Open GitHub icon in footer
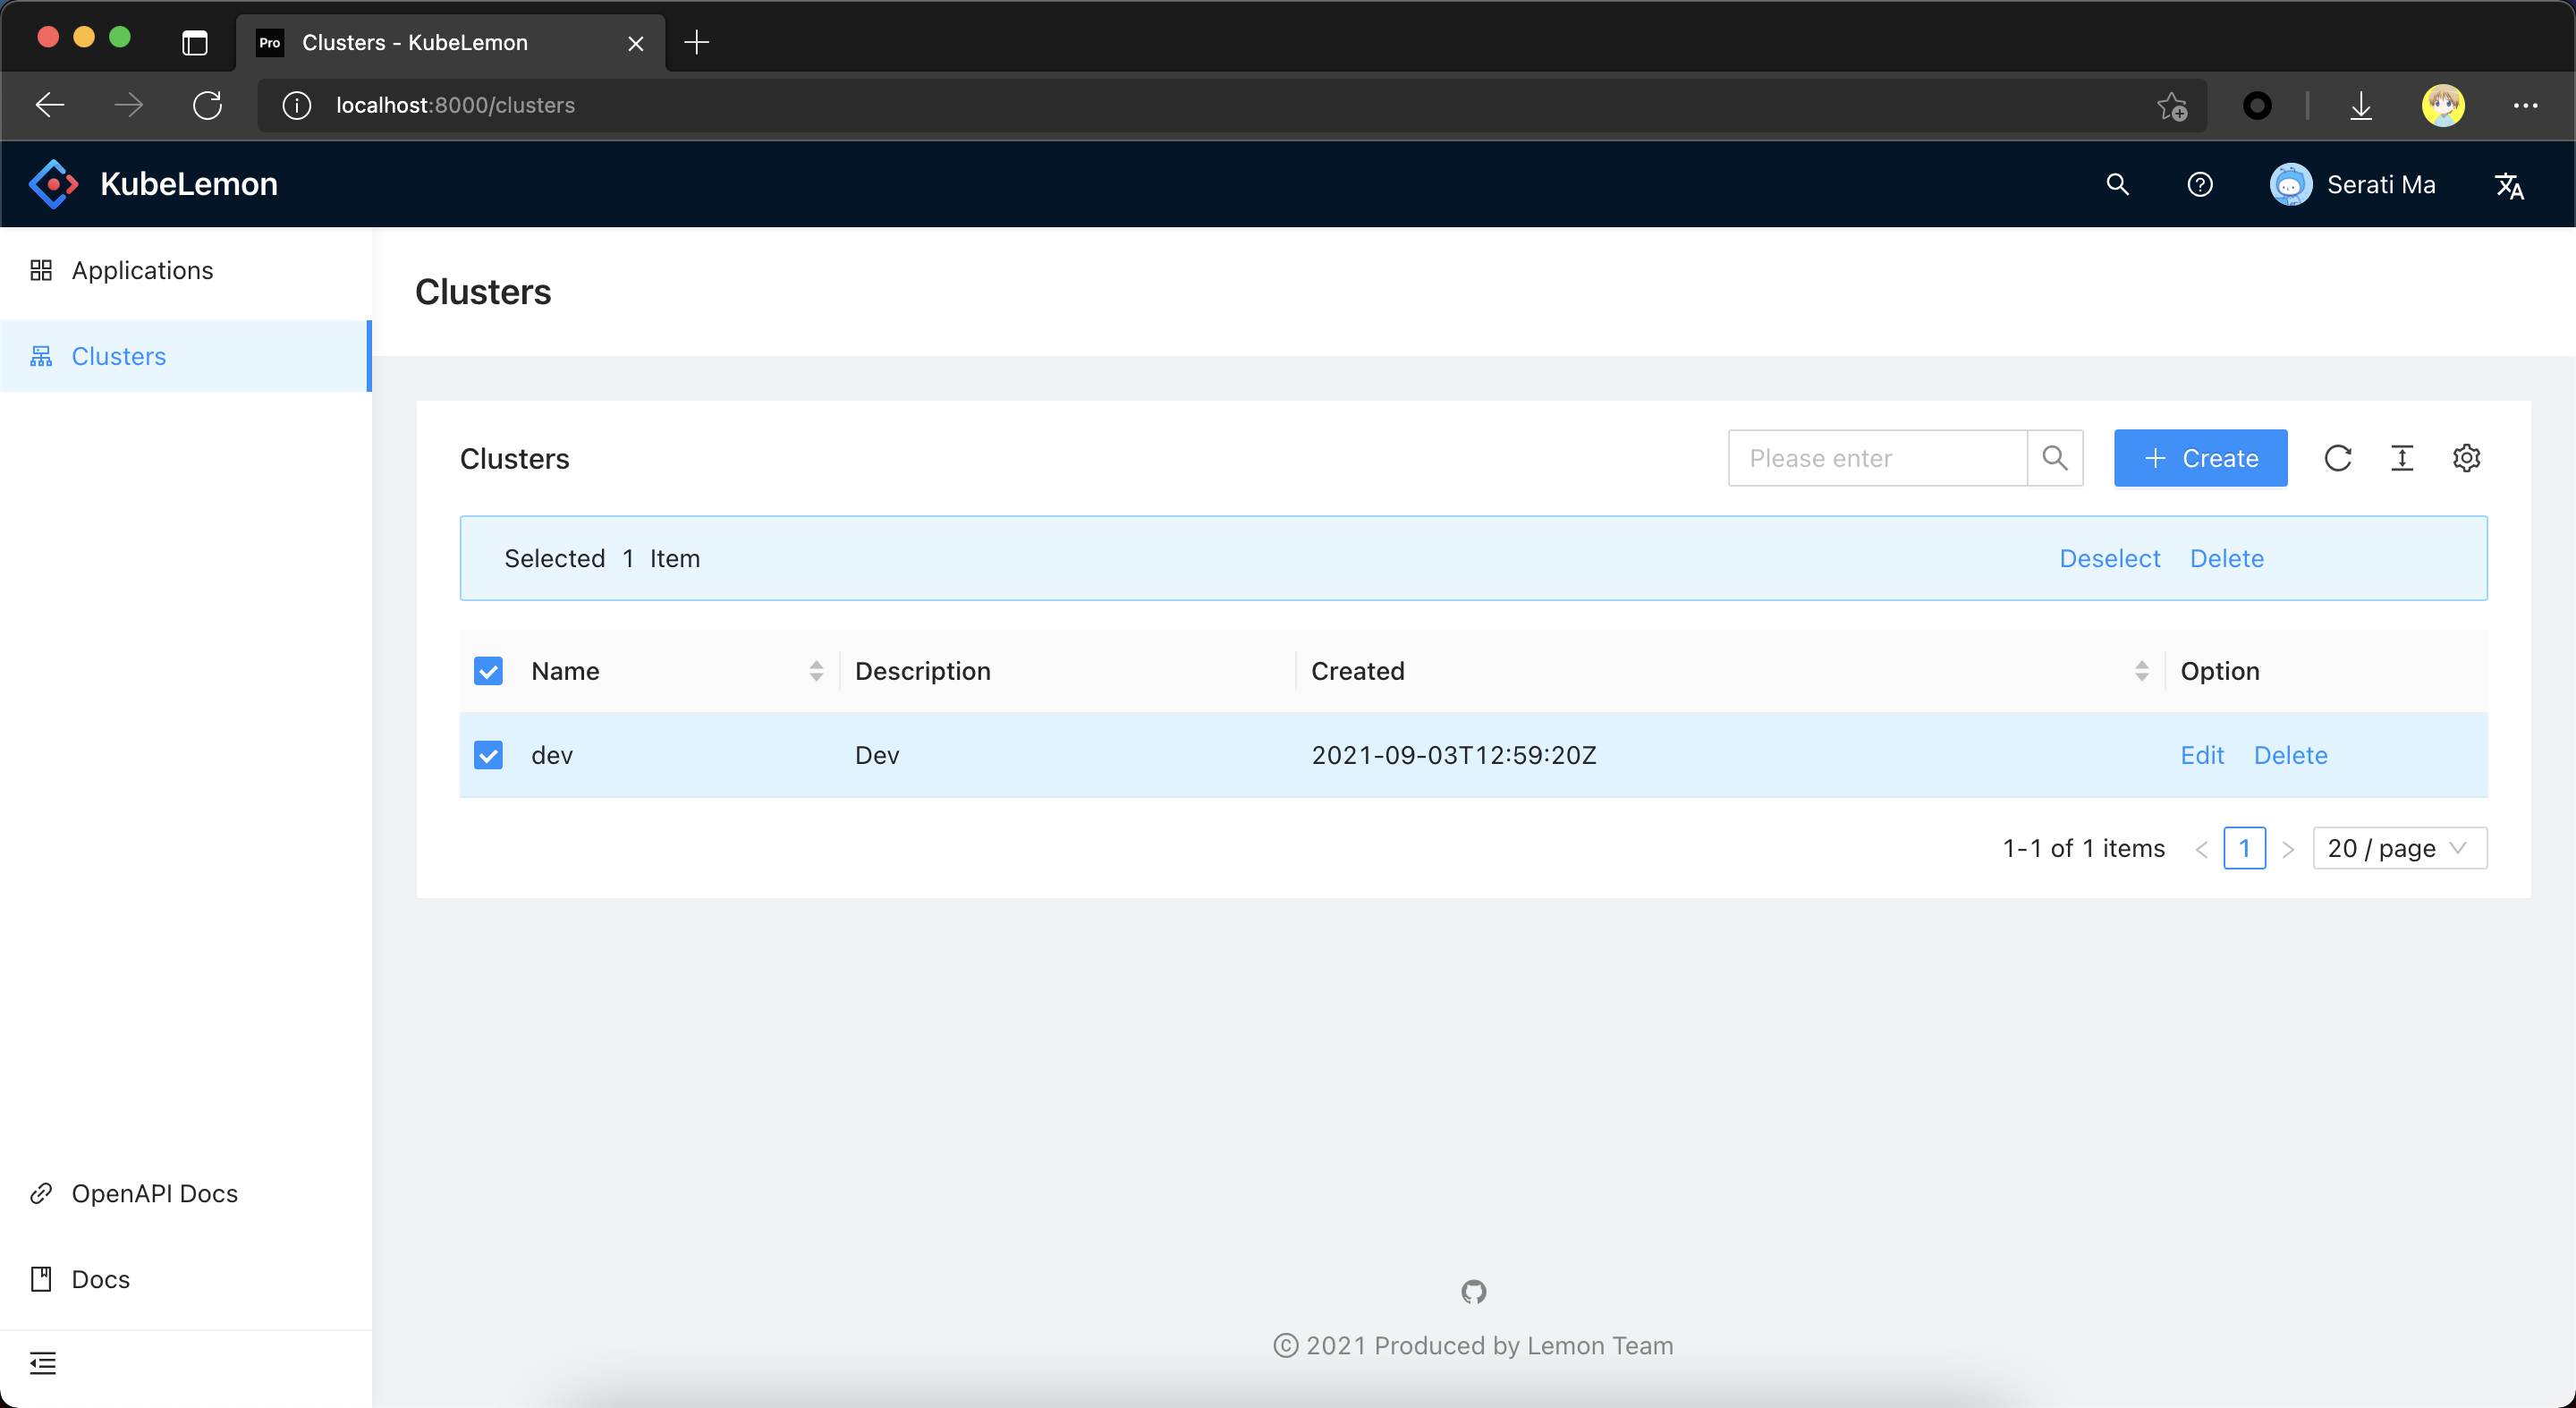 point(1473,1292)
